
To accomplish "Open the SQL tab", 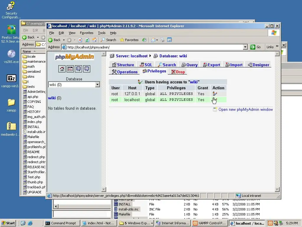I will coord(146,65).
